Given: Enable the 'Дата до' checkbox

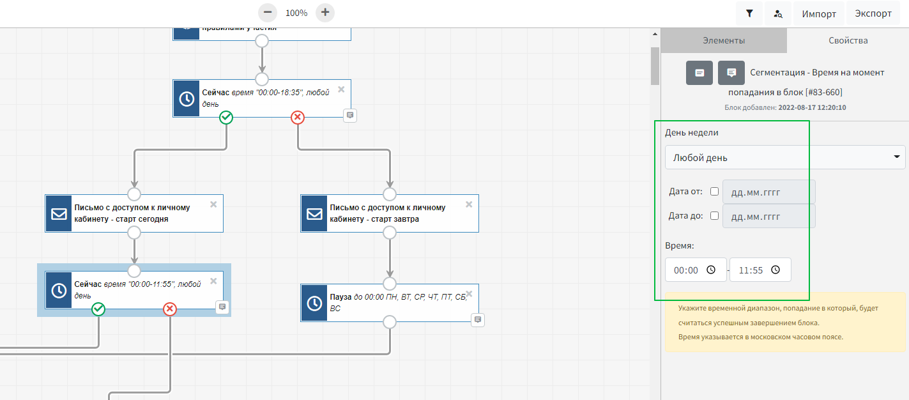Looking at the screenshot, I should (x=714, y=216).
